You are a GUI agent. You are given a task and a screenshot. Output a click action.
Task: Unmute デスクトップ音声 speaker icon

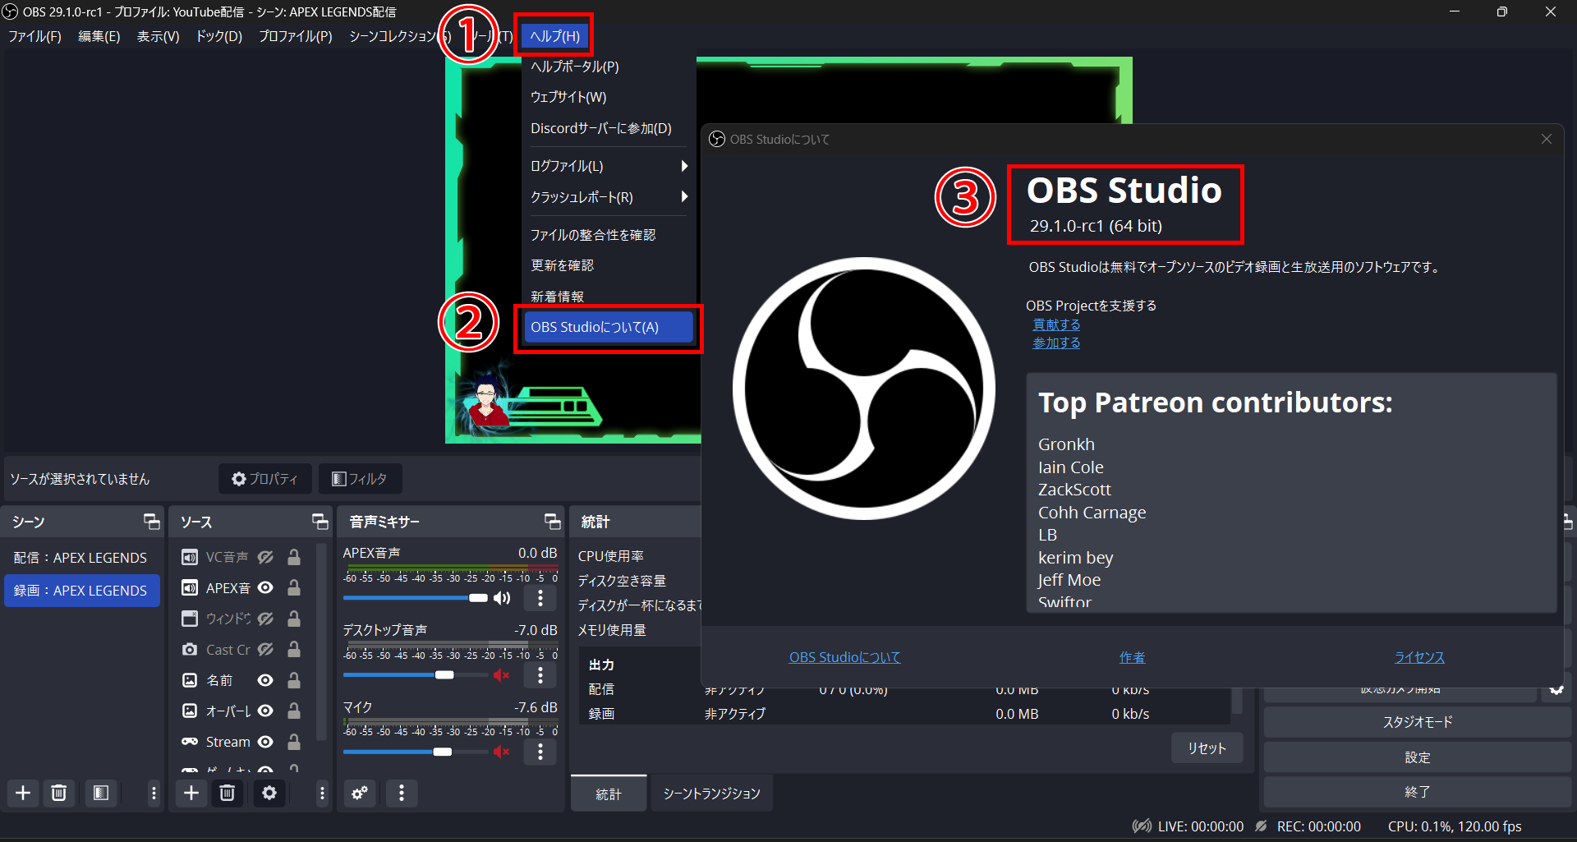coord(502,675)
